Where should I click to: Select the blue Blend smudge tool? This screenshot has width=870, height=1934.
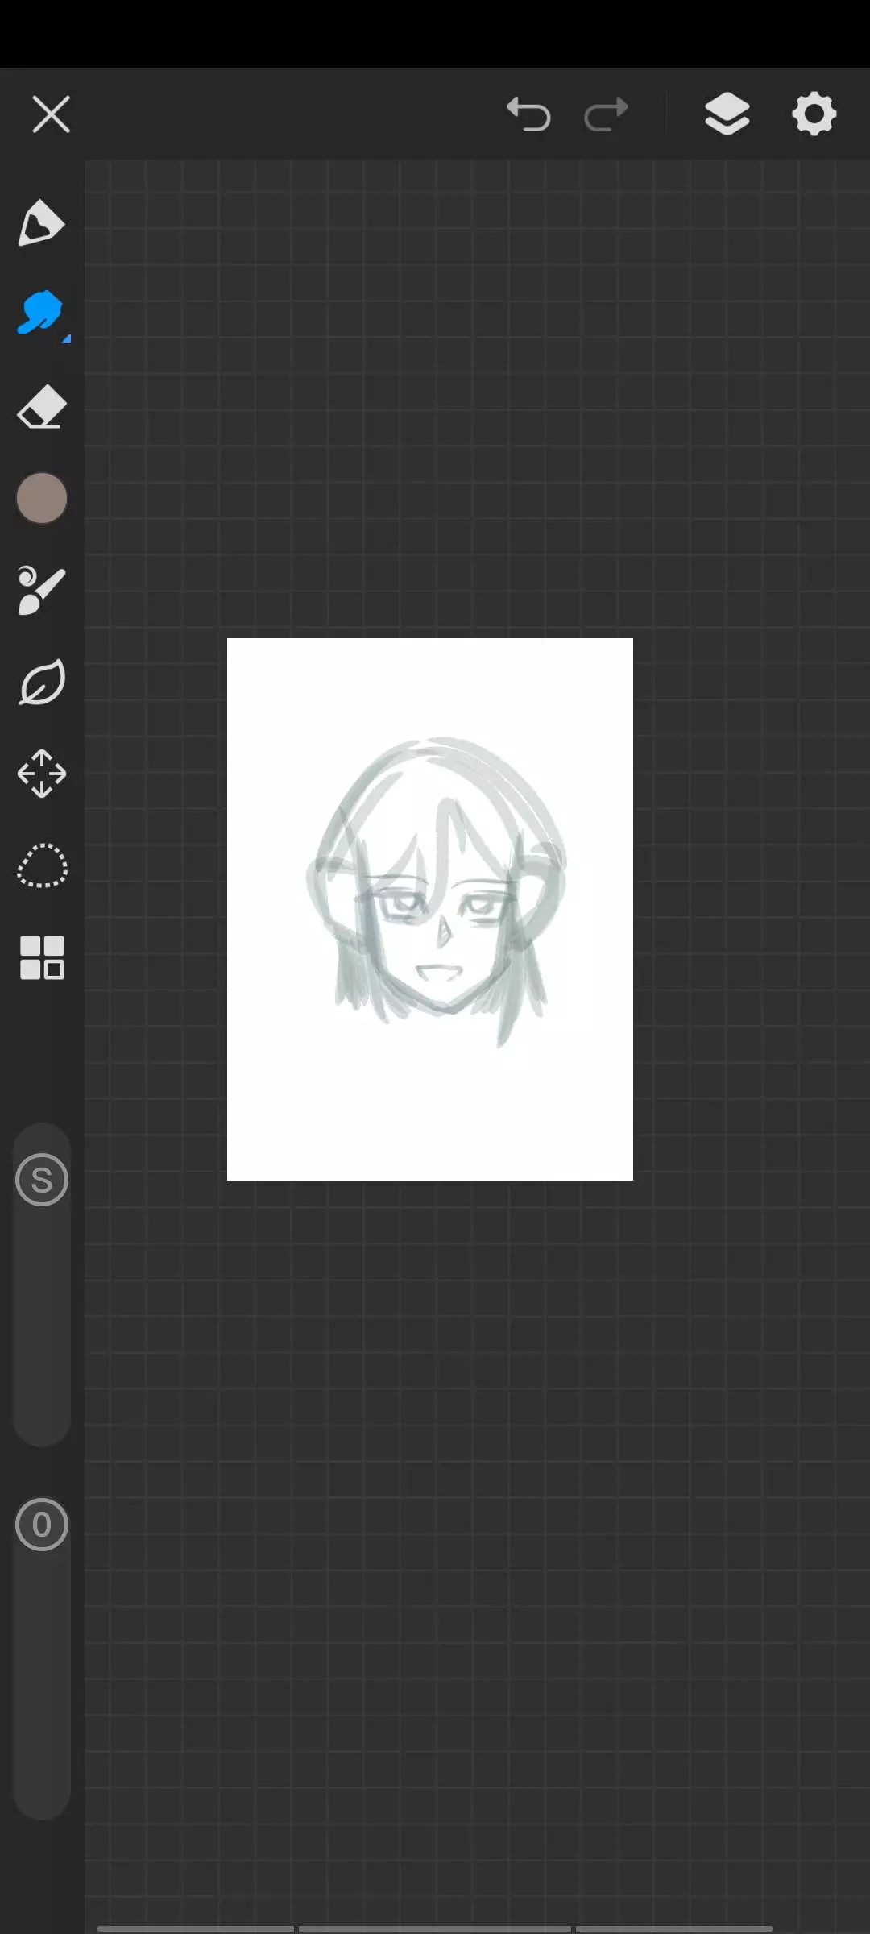pos(39,313)
